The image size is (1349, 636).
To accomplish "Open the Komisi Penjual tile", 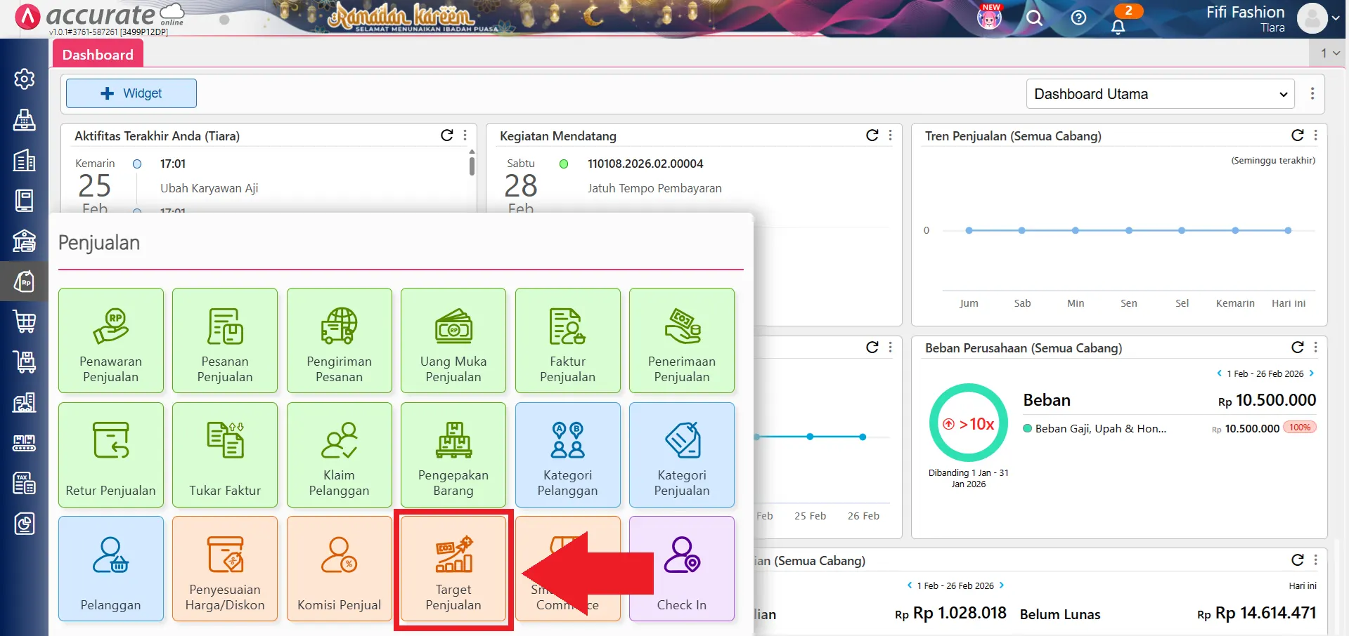I will tap(339, 569).
